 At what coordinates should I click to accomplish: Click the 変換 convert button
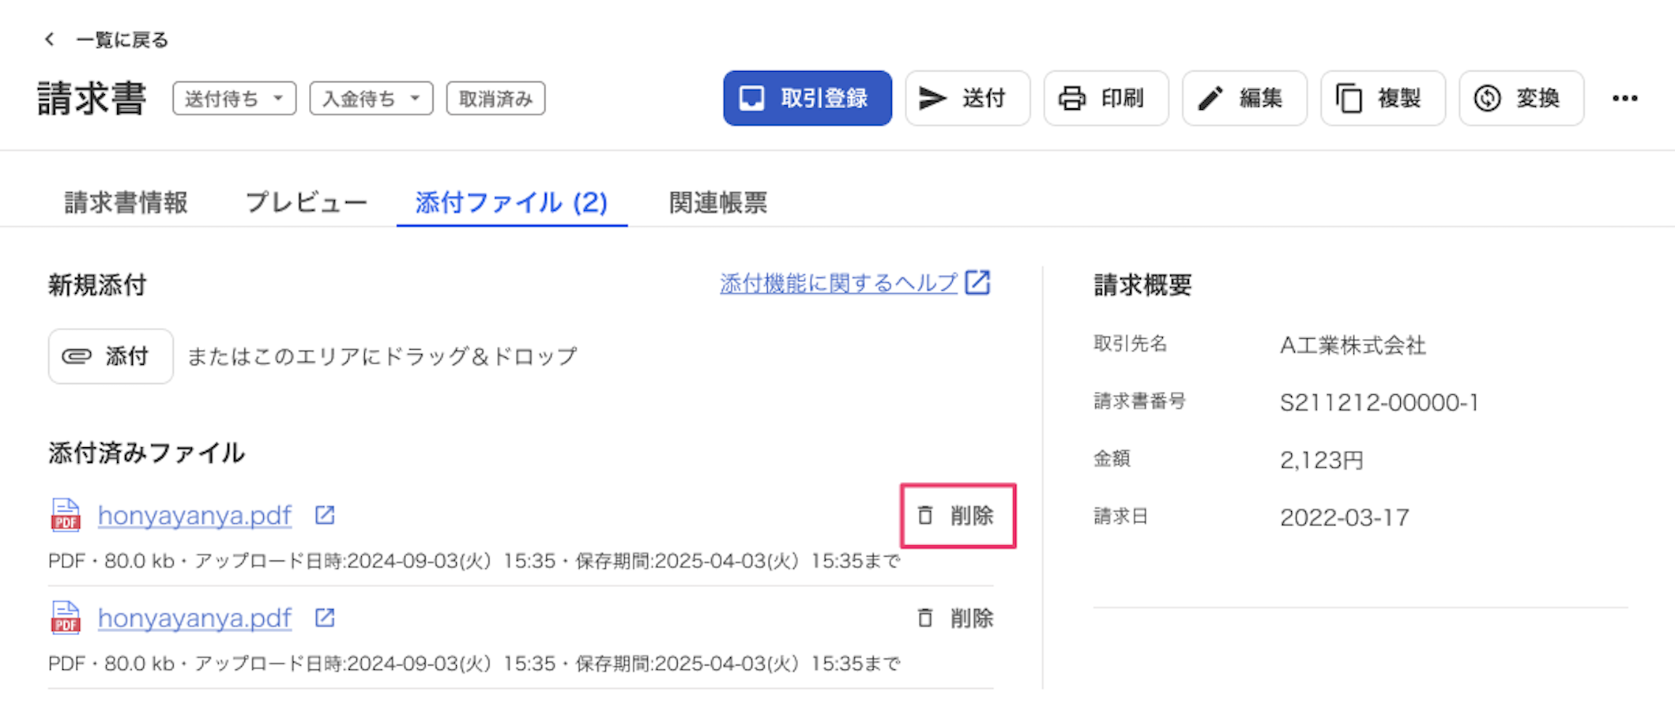coord(1521,98)
